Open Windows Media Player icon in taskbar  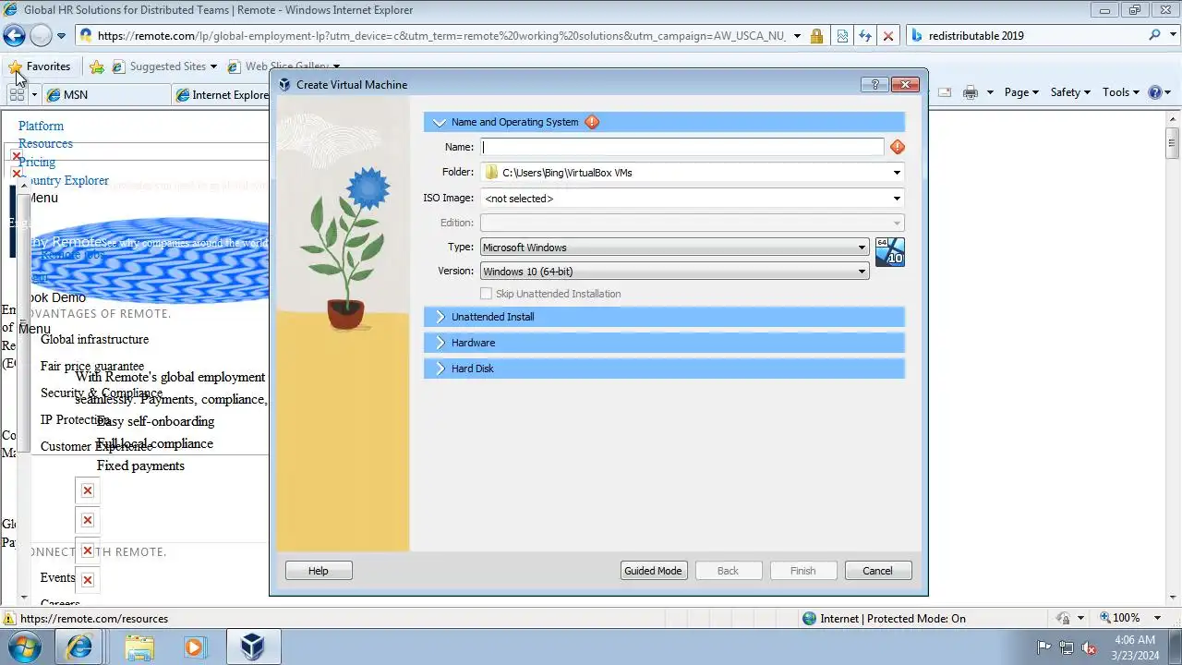195,647
